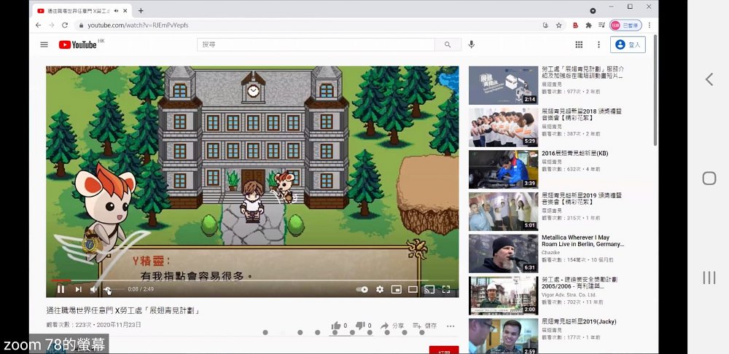Screen dimensions: 729x354
Task: Enable miniplayer mode
Action: click(396, 289)
